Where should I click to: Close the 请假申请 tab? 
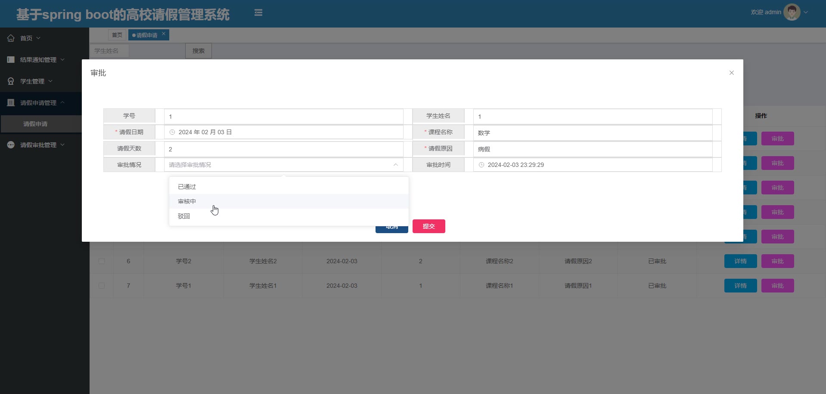[x=164, y=34]
